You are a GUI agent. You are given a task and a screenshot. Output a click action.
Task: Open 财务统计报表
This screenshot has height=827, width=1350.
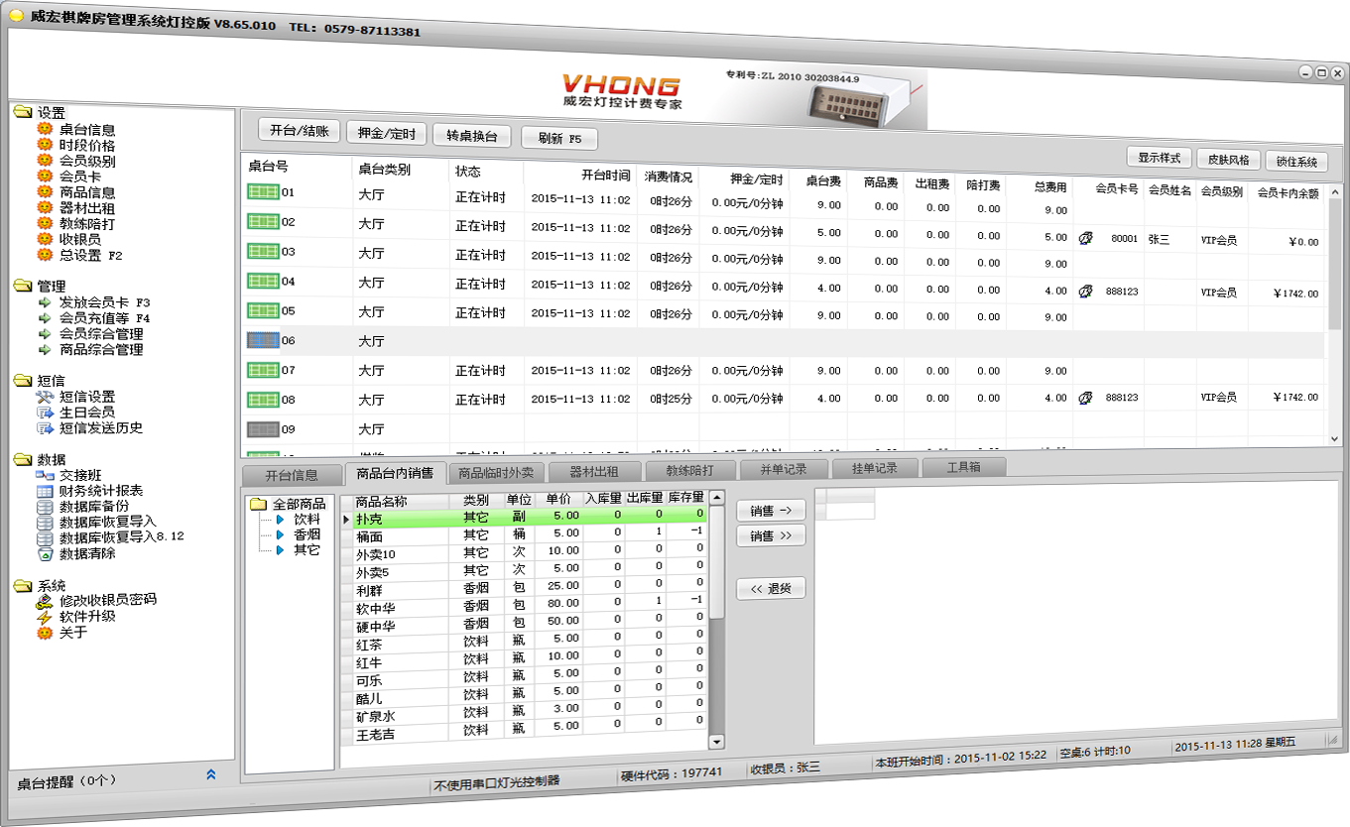click(x=101, y=491)
